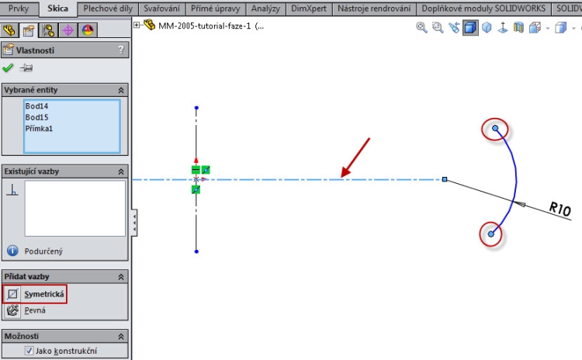Screen dimensions: 582x360
Task: Open the Apply Scene dropdown arrow
Action: (x=573, y=28)
